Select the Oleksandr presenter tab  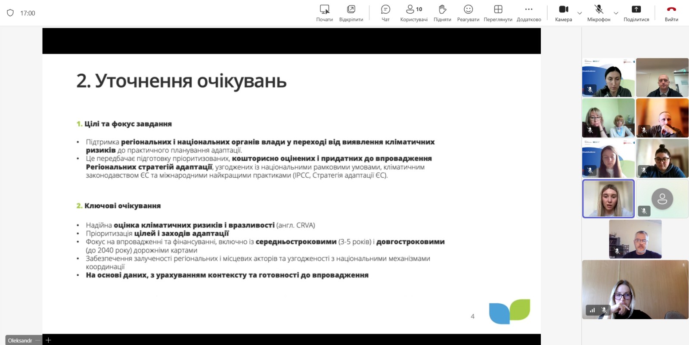(20, 340)
